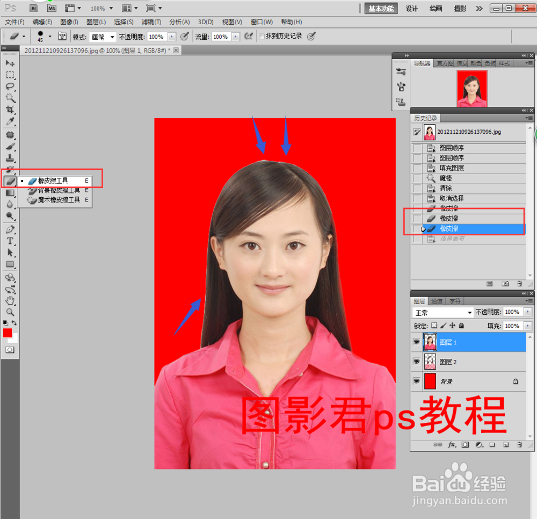Screen dimensions: 537x519
Task: Open the tool preset picker arrow
Action: (24, 36)
